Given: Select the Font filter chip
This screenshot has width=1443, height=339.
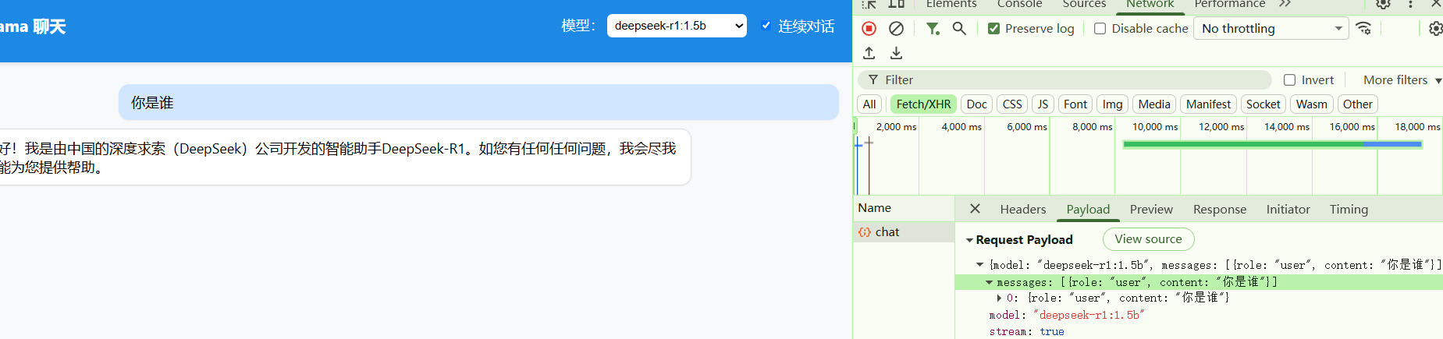Looking at the screenshot, I should click(1075, 104).
